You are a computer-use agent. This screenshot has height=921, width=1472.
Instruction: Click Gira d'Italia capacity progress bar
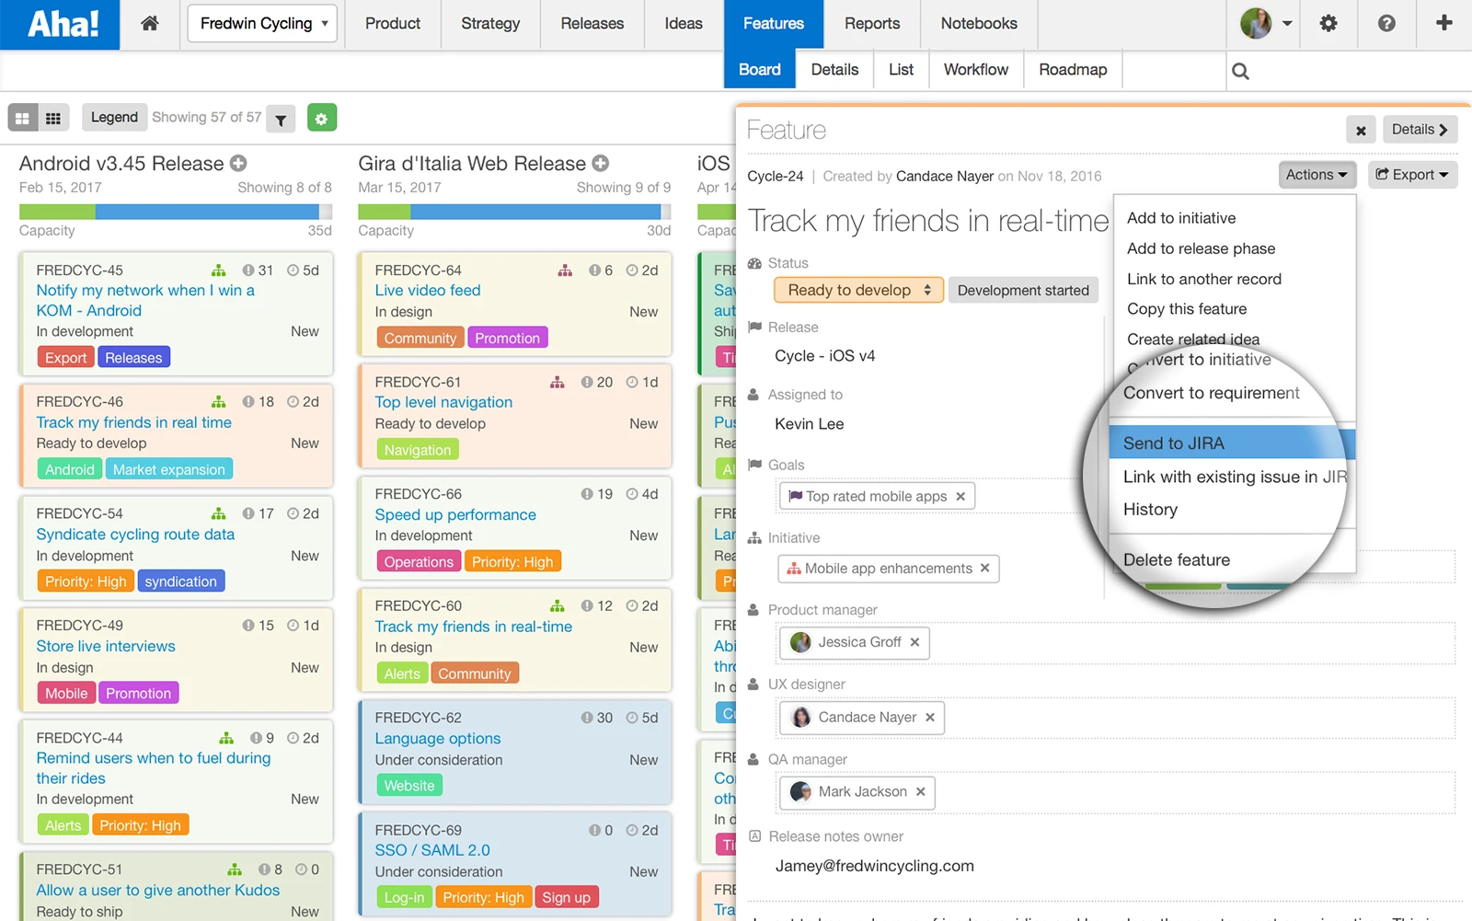(514, 212)
